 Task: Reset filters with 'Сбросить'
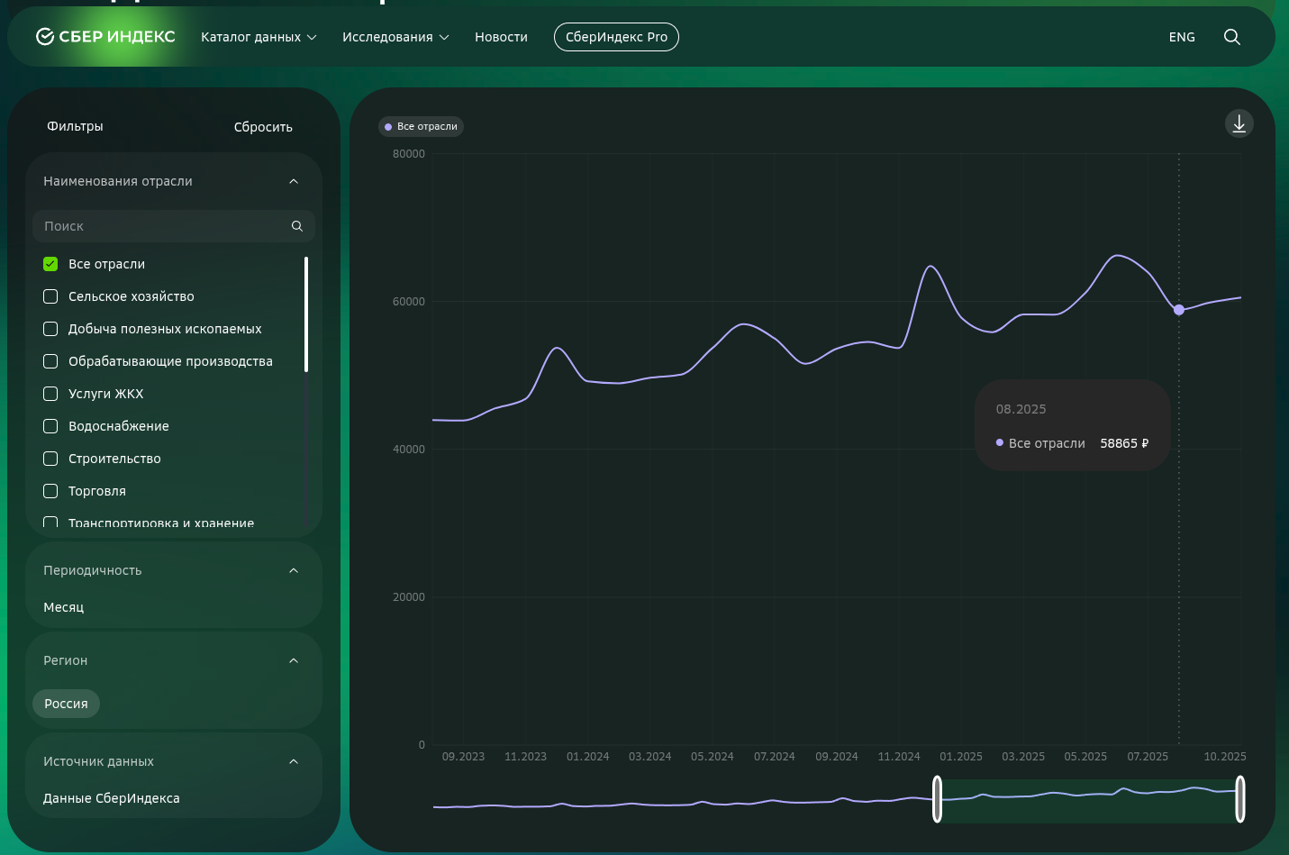click(x=263, y=127)
